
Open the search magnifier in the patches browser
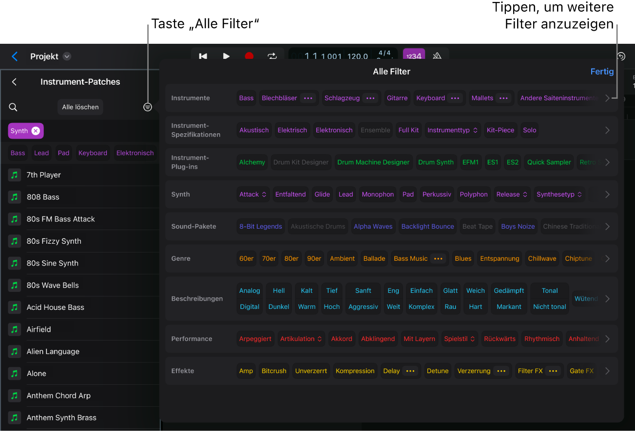pos(13,107)
